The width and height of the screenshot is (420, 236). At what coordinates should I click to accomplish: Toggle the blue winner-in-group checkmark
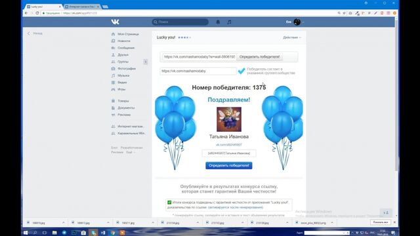[x=241, y=71]
